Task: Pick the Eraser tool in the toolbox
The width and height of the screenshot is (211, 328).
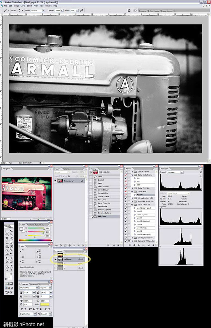Action: 7,250
